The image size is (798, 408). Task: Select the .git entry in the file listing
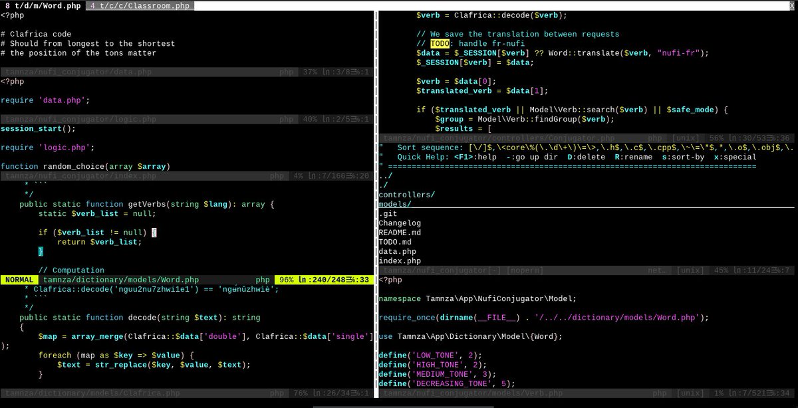click(x=388, y=214)
